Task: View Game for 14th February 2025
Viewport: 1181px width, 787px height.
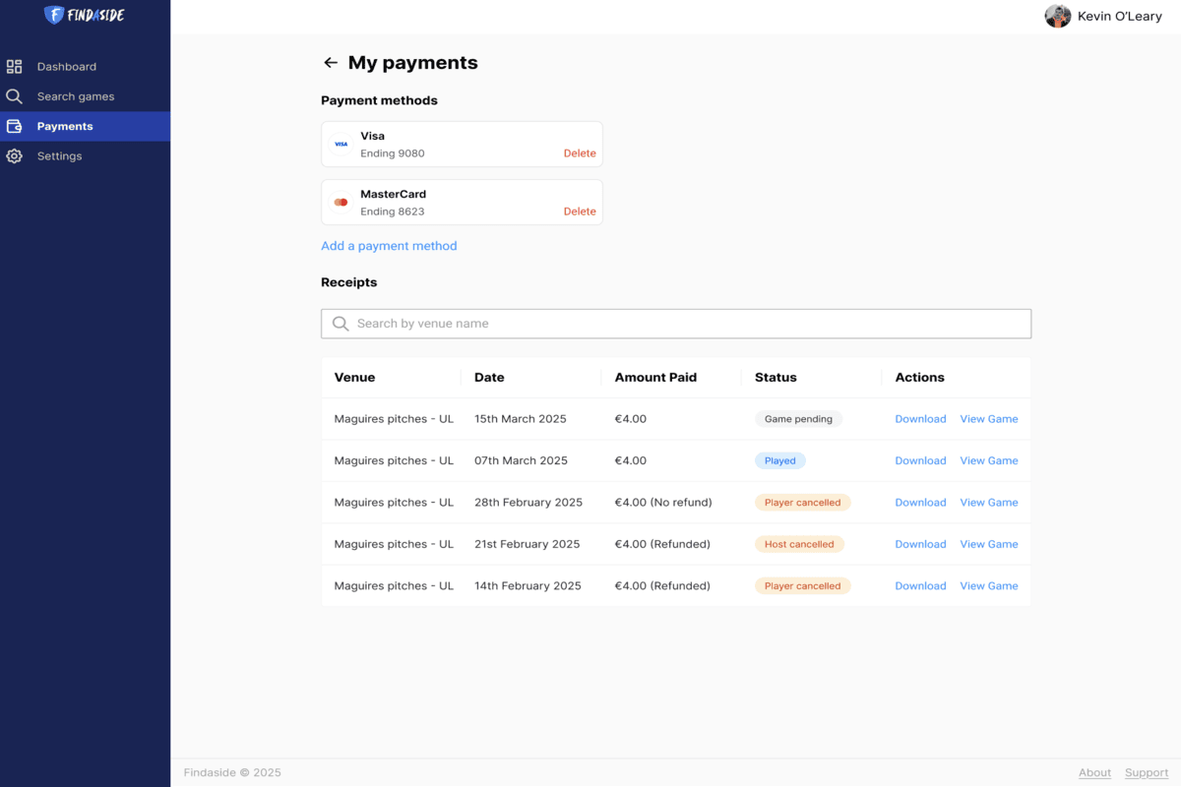Action: 989,586
